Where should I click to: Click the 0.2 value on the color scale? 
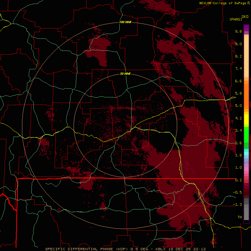[238, 180]
